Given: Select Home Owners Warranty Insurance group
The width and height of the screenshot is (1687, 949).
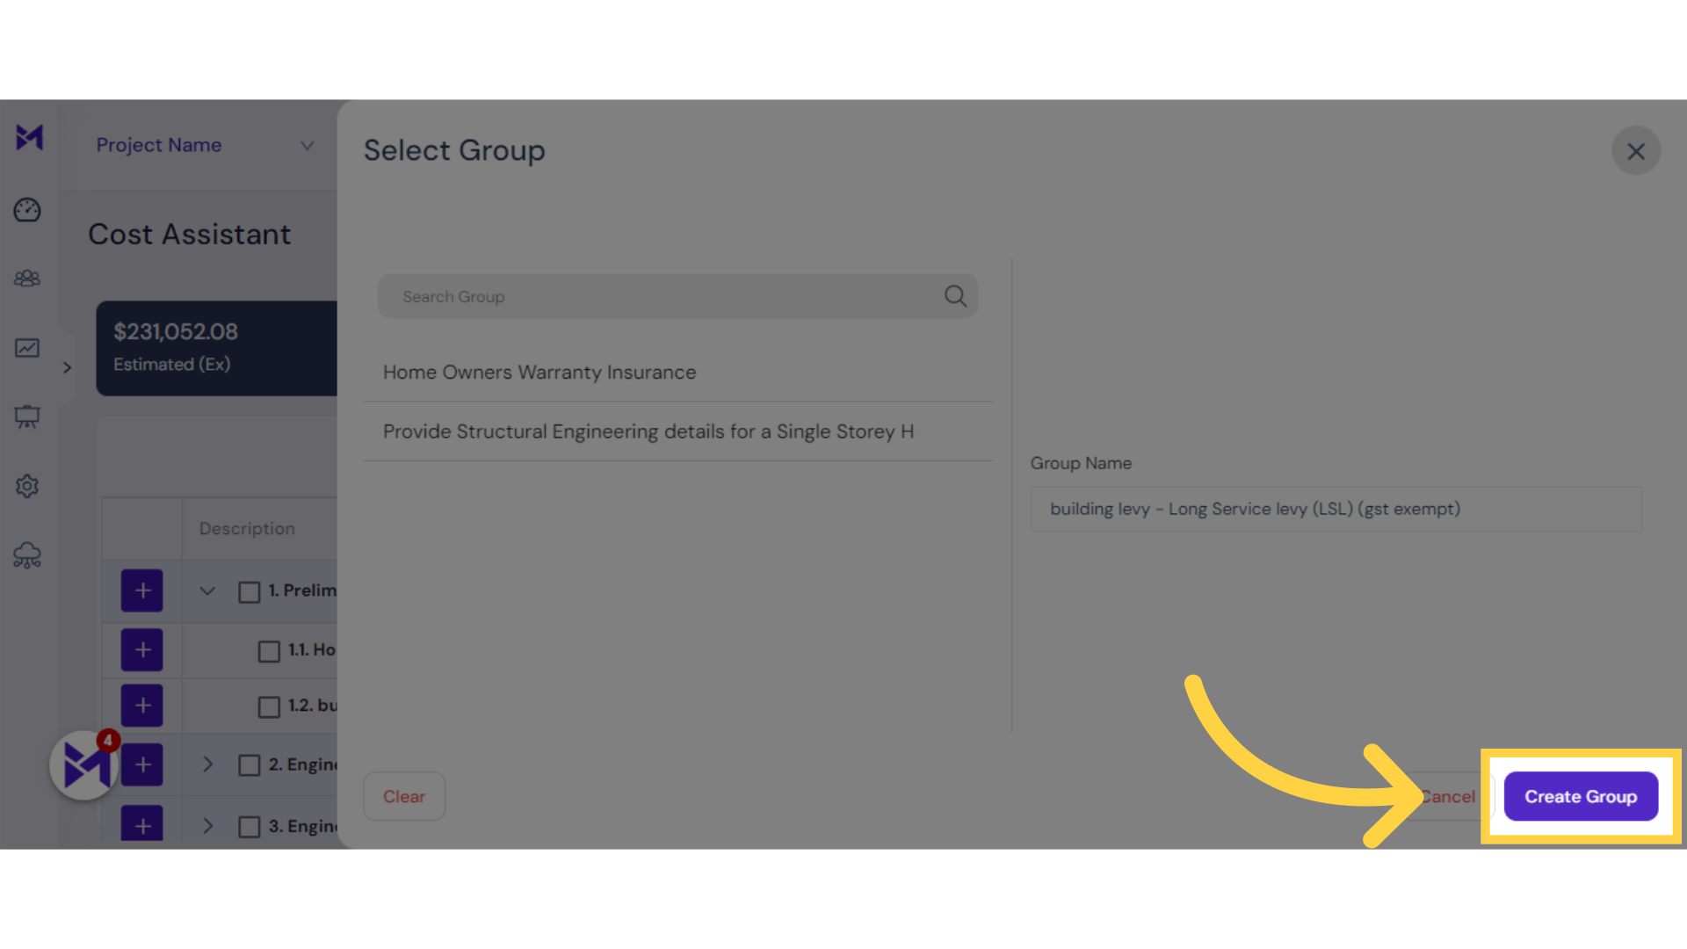Looking at the screenshot, I should pyautogui.click(x=540, y=372).
